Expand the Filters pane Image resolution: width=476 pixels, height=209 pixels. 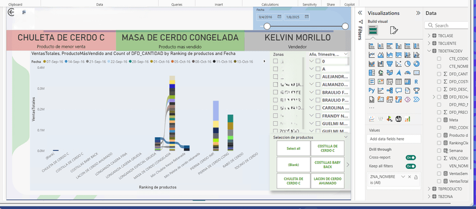360,13
